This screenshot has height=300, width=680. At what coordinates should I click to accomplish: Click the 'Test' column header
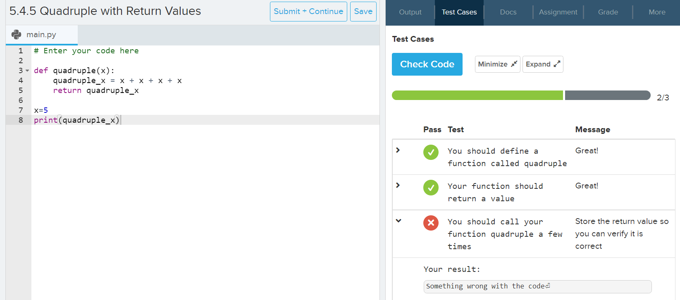456,129
